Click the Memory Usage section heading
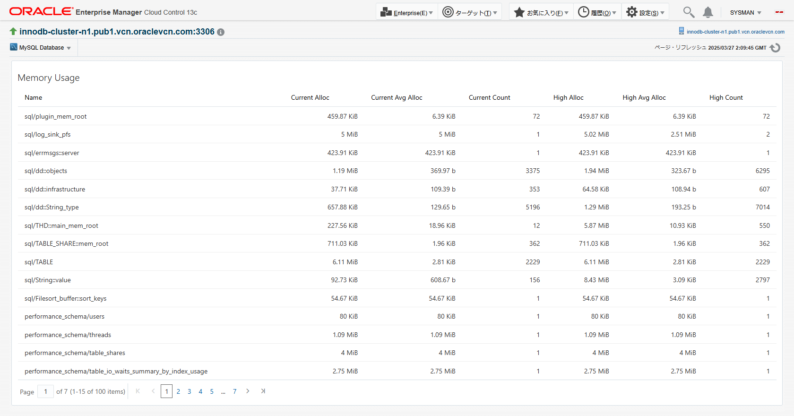 coord(49,78)
